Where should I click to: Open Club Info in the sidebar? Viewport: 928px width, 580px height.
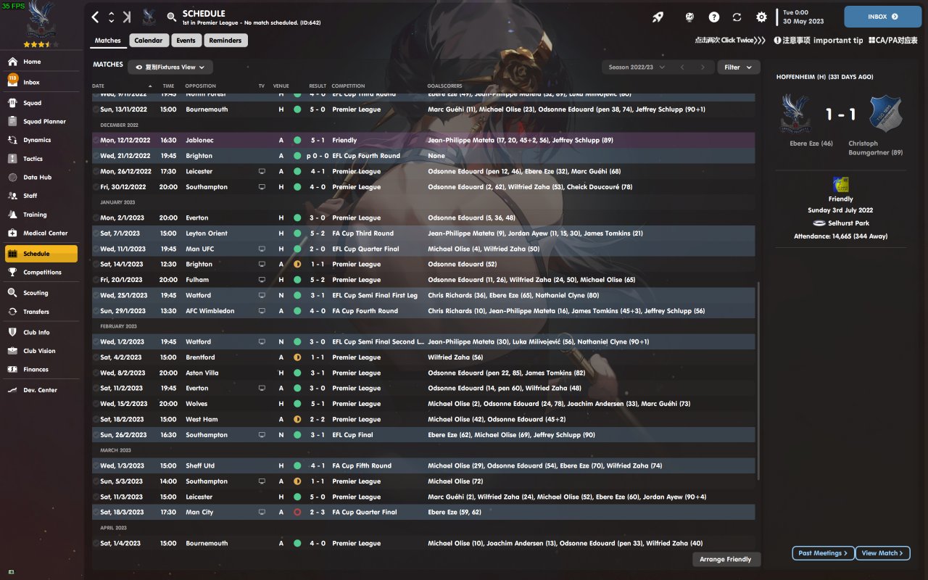pos(42,332)
